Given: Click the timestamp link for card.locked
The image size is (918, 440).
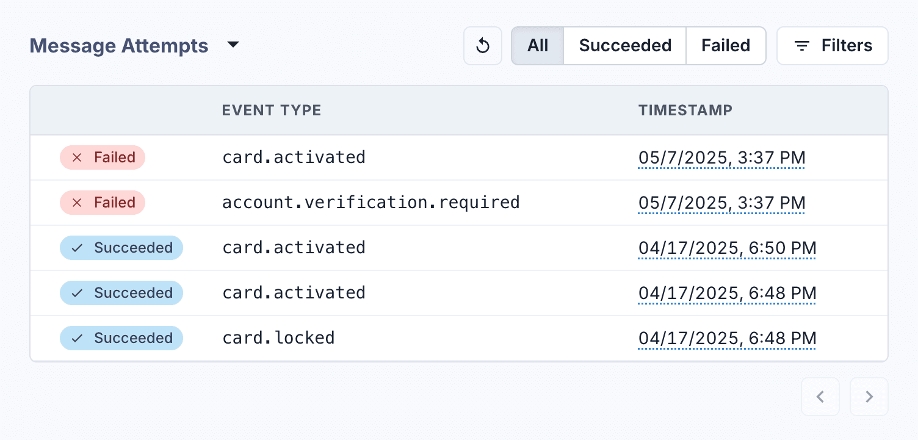Looking at the screenshot, I should pos(727,337).
